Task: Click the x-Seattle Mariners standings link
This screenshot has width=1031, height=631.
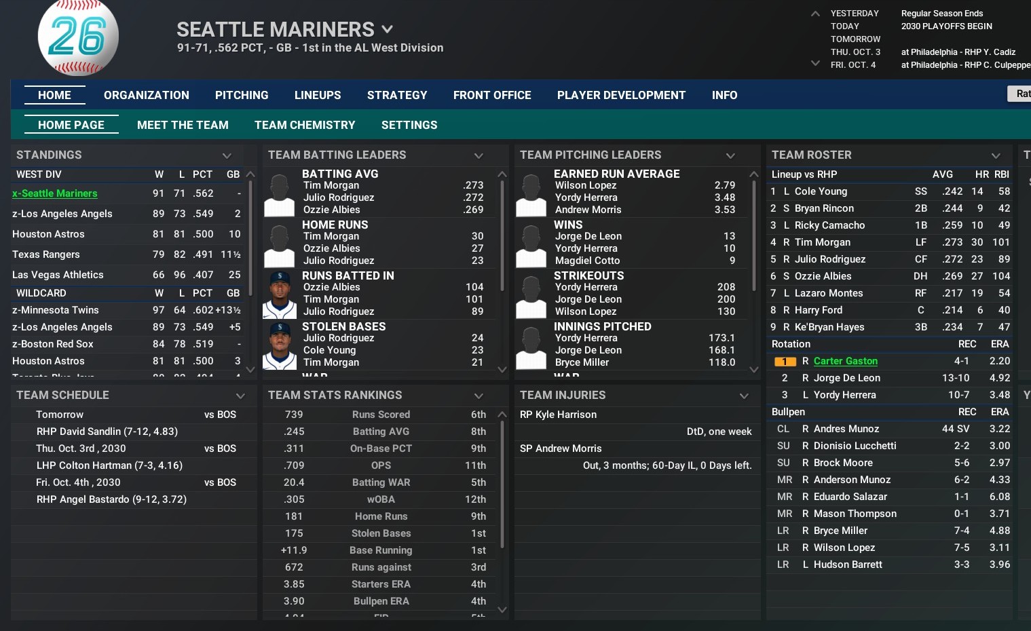Action: click(x=55, y=193)
